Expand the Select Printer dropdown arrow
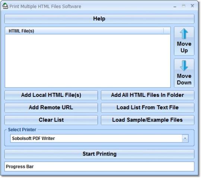Screen dimensions: 201x178 (185, 139)
